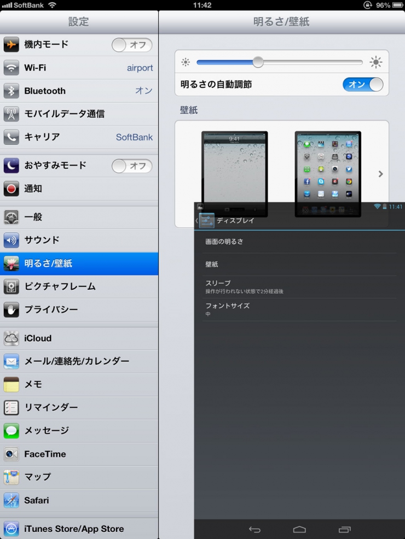
Task: Tap the mobile data antenna icon
Action: [x=11, y=114]
